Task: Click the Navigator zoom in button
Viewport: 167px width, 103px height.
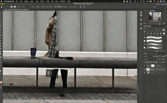Action: tap(164, 24)
